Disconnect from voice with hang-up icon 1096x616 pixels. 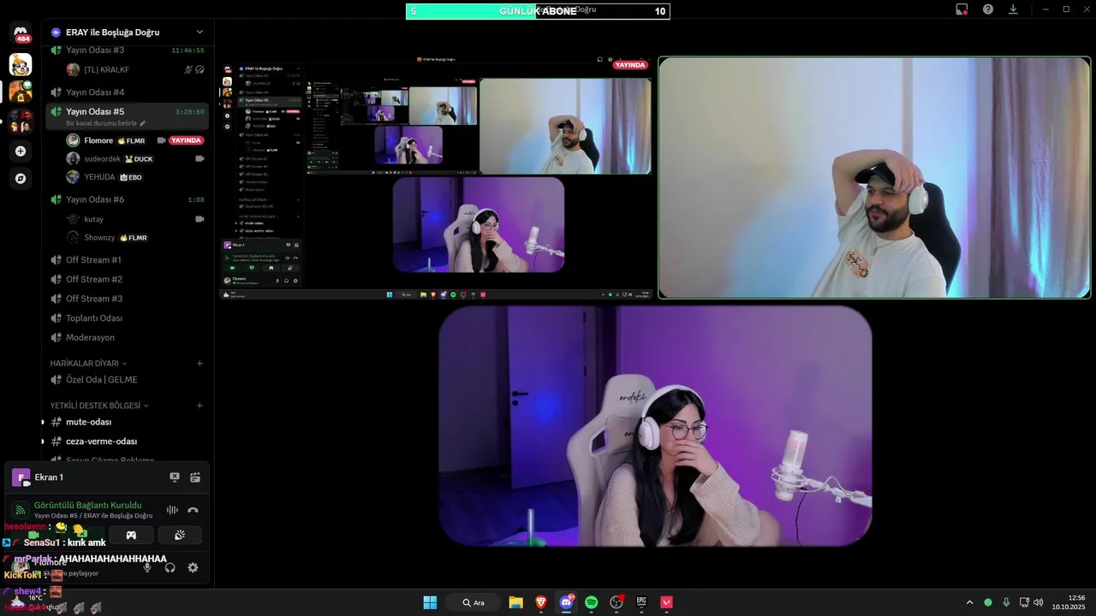point(193,510)
